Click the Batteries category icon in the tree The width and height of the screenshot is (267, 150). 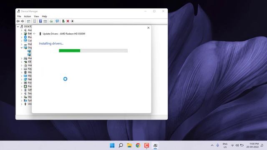pos(25,33)
